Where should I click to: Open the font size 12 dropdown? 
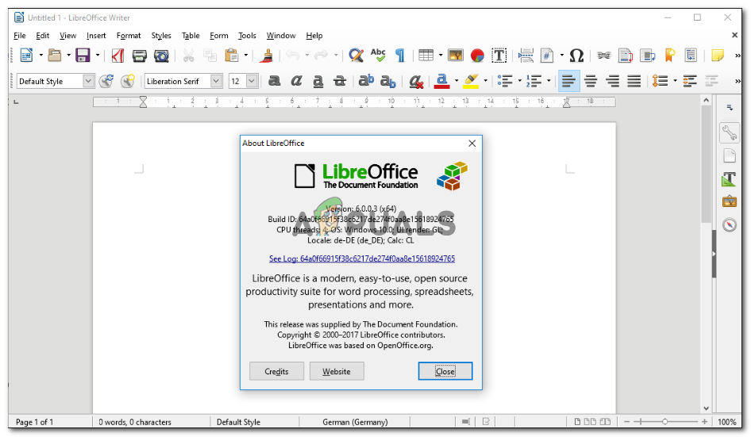[252, 81]
